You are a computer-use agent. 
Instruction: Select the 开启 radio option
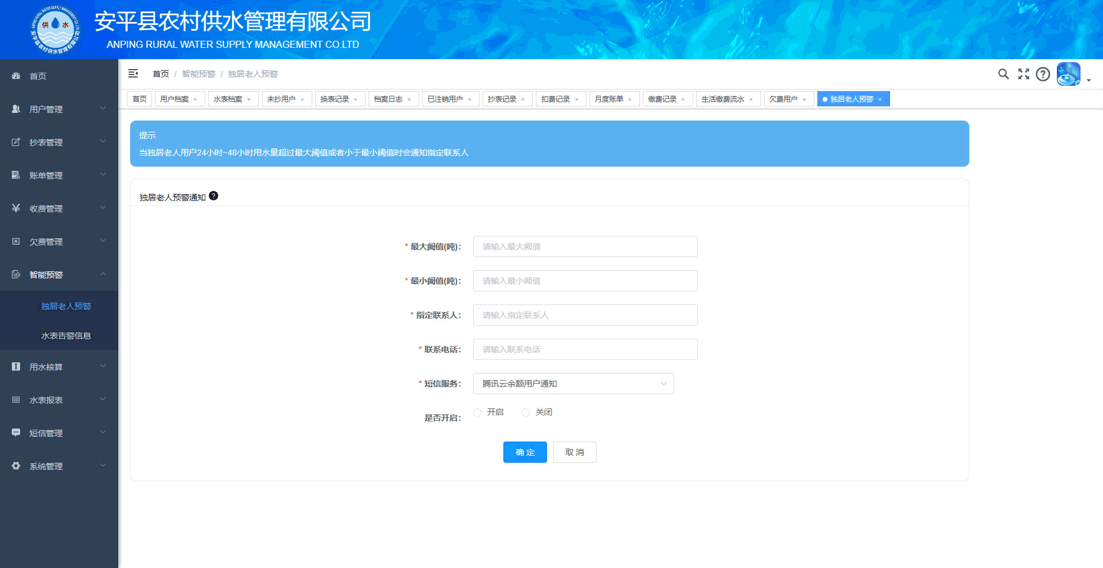pos(477,413)
